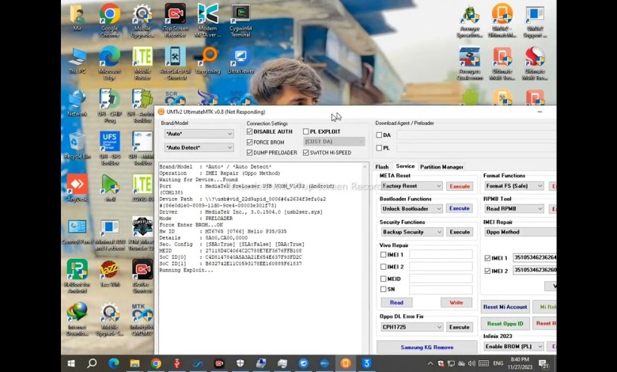Toggle DISABLE AUTH checkbox
This screenshot has height=372, width=617.
(249, 131)
